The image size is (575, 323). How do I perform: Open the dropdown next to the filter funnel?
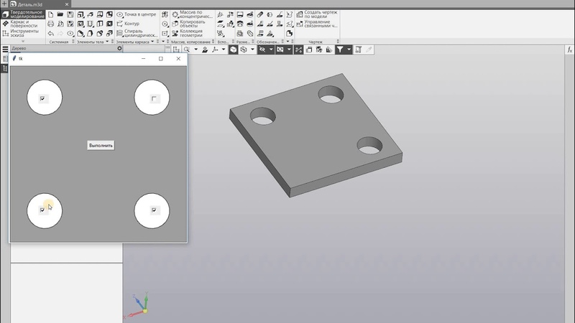(349, 50)
